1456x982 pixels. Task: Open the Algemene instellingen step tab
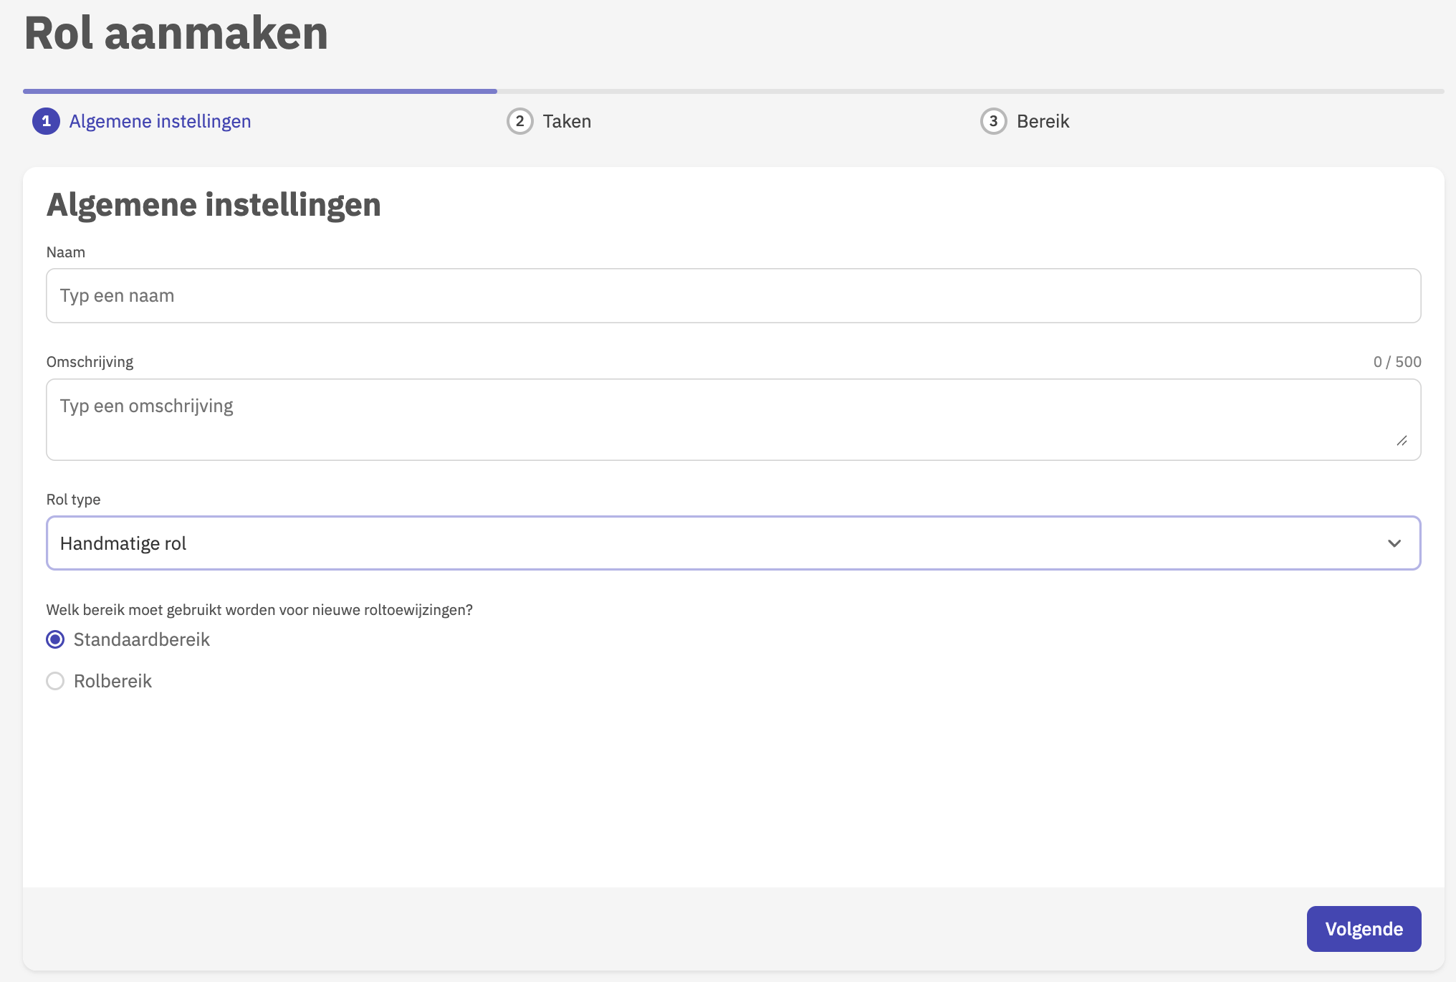click(x=160, y=121)
